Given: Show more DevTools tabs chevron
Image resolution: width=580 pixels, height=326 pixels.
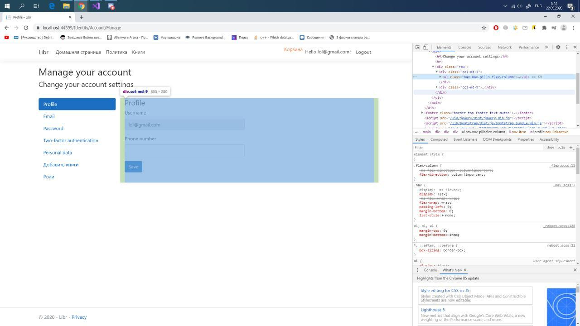Looking at the screenshot, I should (x=546, y=47).
